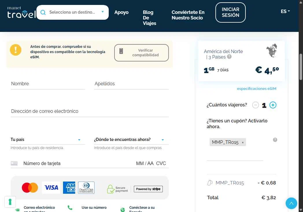Click the Powered by stripe badge
The height and width of the screenshot is (212, 303).
148,189
